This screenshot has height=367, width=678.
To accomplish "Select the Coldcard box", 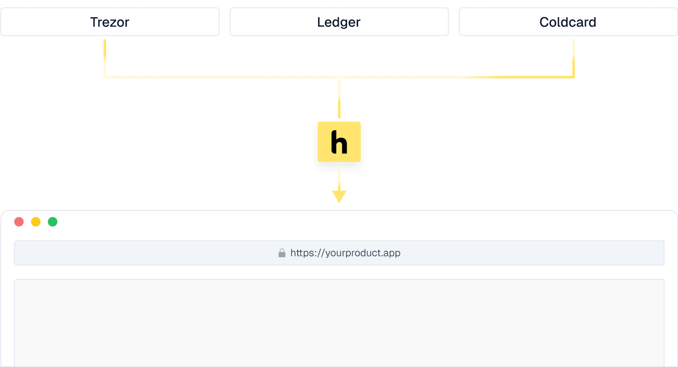I will 568,22.
